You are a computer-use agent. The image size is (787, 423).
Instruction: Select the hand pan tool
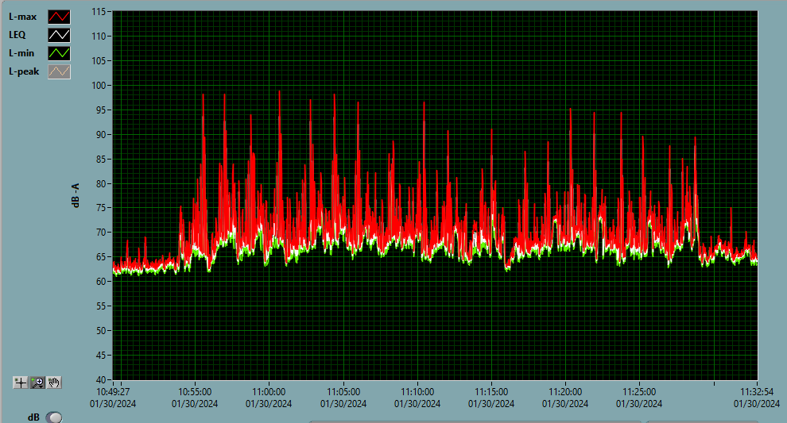pos(54,383)
